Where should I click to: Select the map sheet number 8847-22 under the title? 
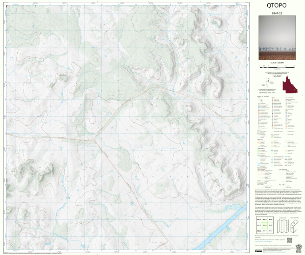click(x=277, y=13)
